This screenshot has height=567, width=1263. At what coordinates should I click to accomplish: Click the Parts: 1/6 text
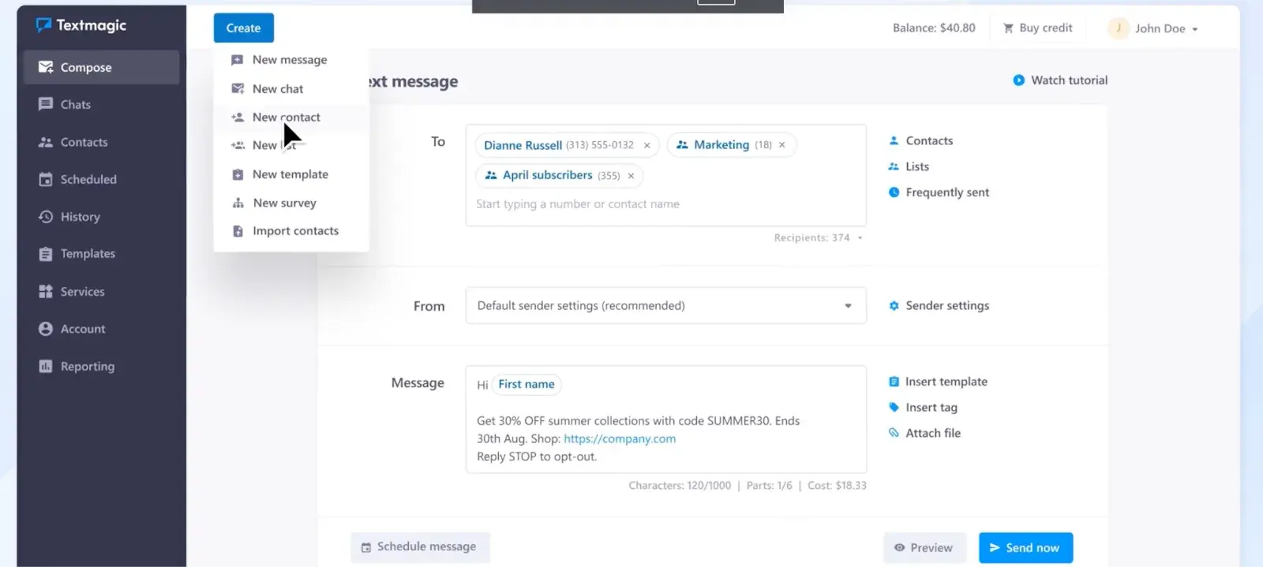coord(769,486)
